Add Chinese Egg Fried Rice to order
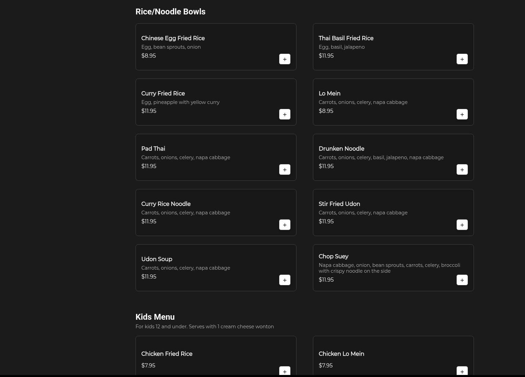The width and height of the screenshot is (525, 377). (x=284, y=59)
